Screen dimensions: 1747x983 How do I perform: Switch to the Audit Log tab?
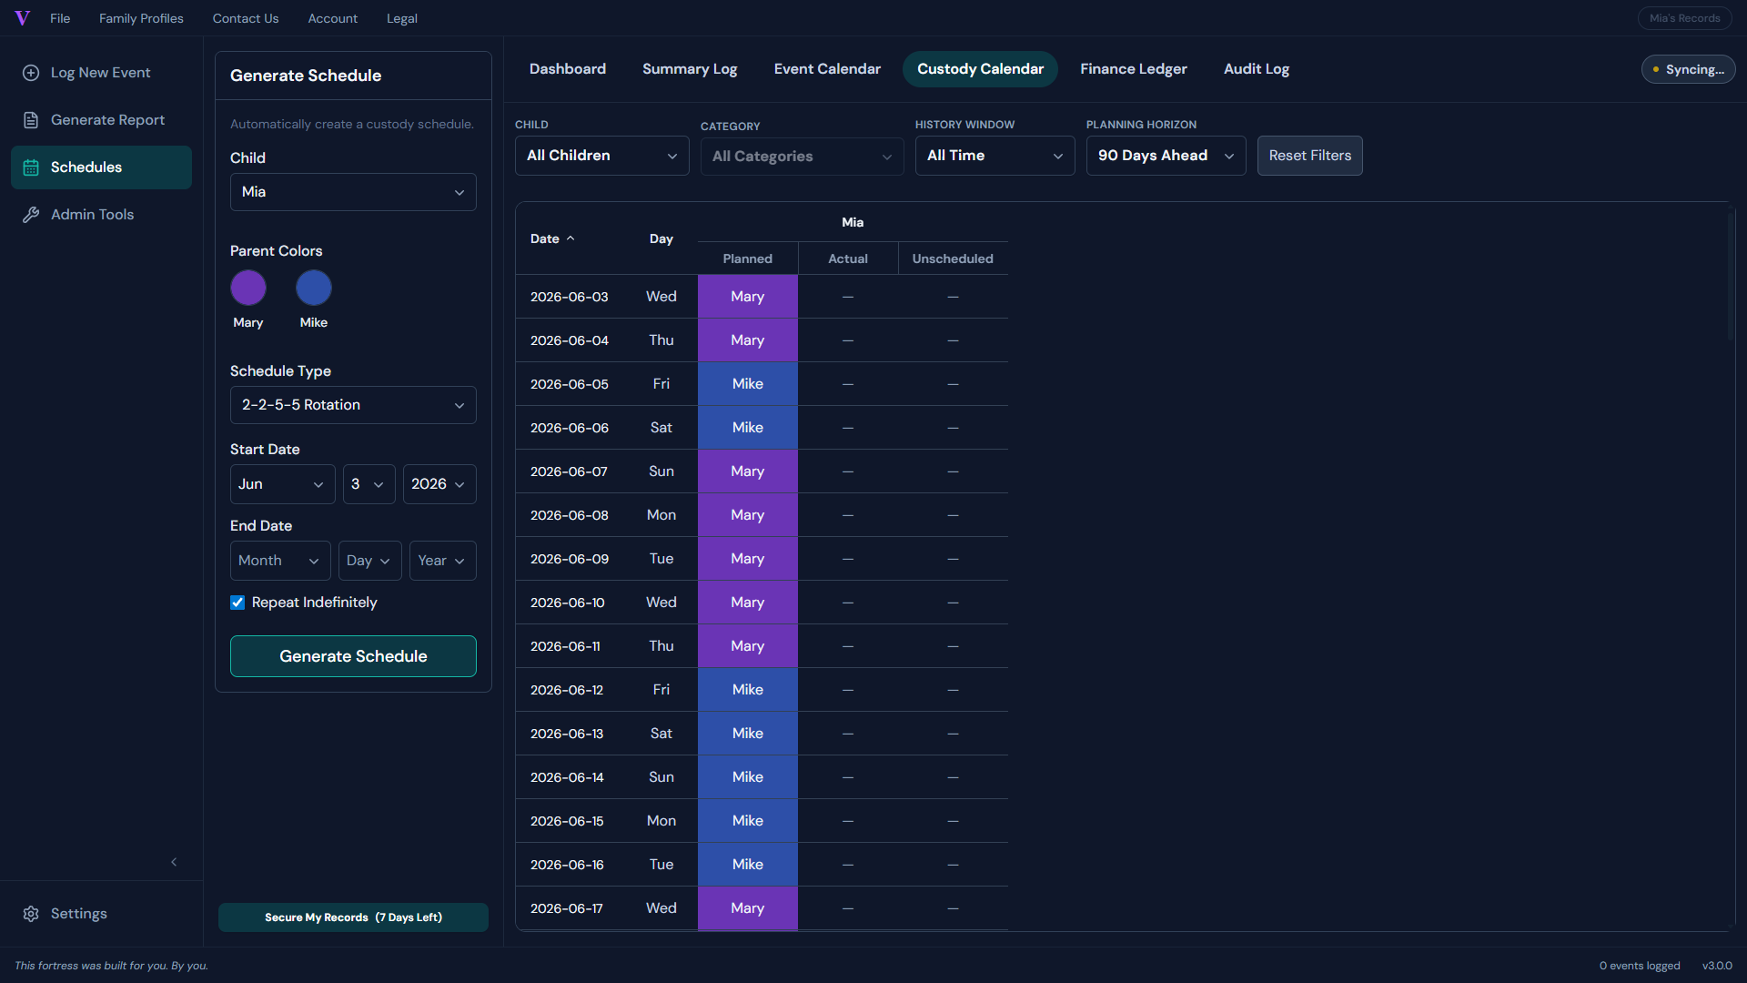[1256, 69]
